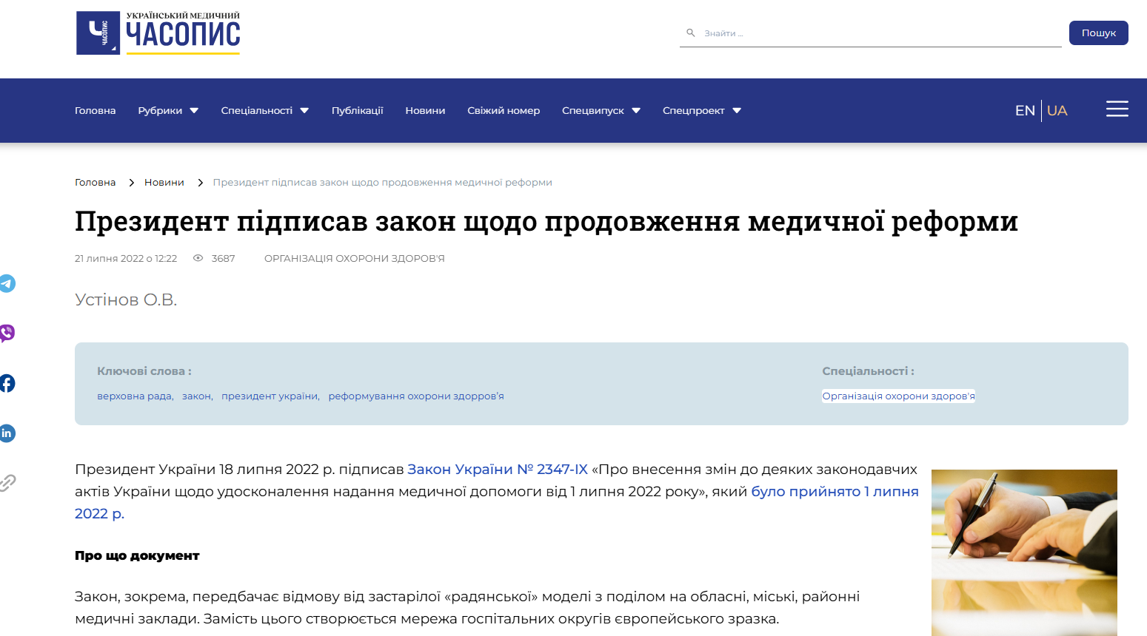Screen dimensions: 1147x636
Task: Focus the Знайти search field
Action: [x=870, y=33]
